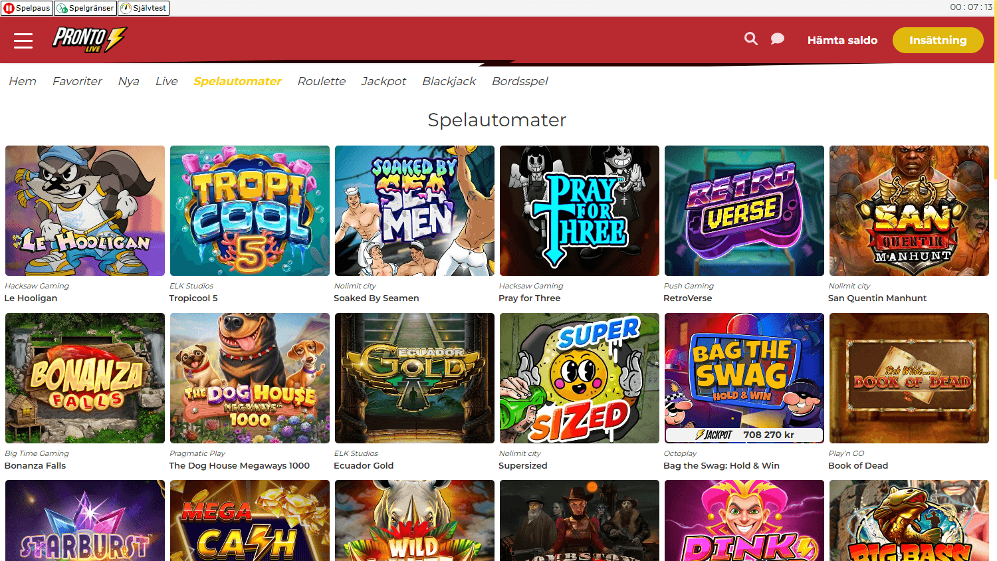The height and width of the screenshot is (561, 997).
Task: Open the Big Bass game tile
Action: tap(909, 520)
